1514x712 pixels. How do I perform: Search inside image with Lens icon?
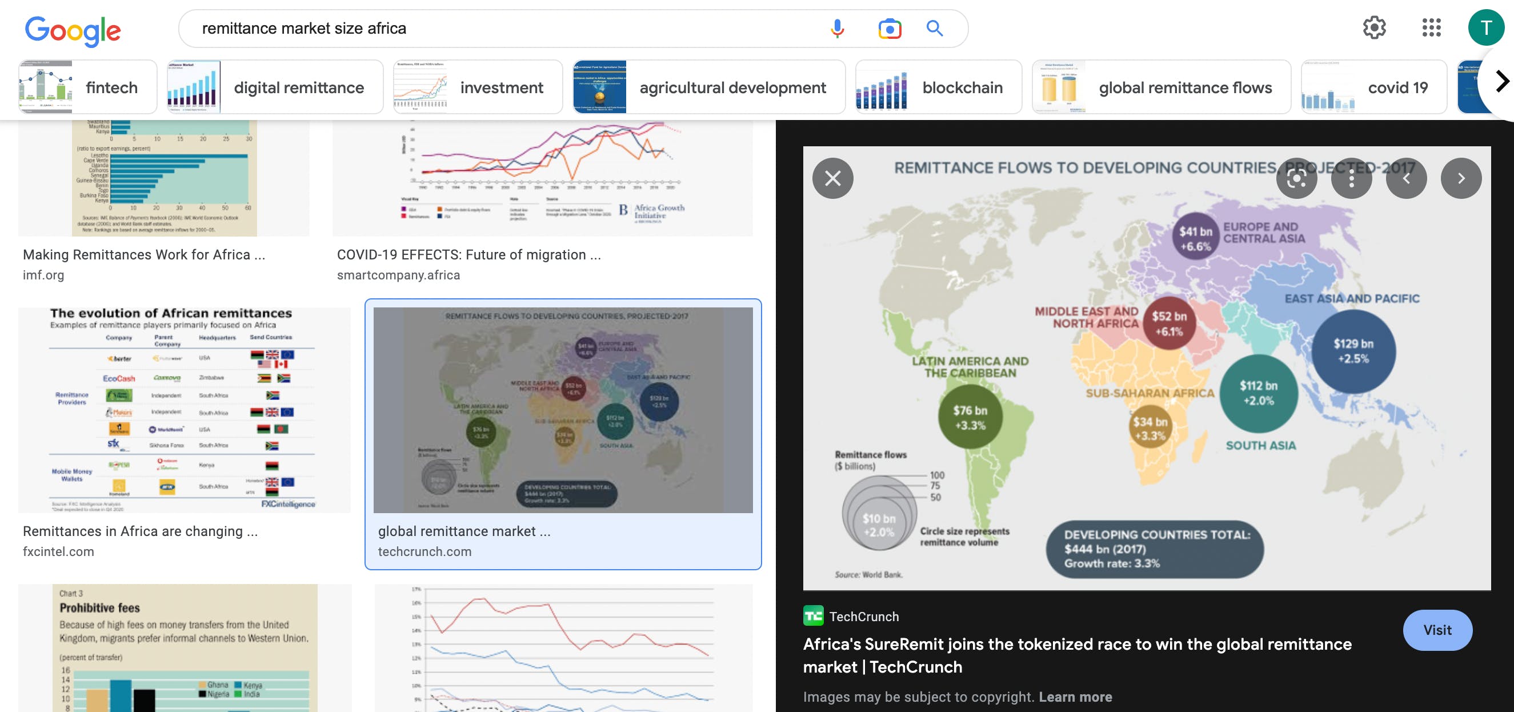coord(1296,178)
